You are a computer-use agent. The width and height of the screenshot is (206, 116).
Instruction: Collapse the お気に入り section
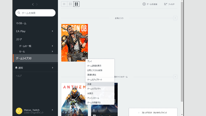[175, 18]
